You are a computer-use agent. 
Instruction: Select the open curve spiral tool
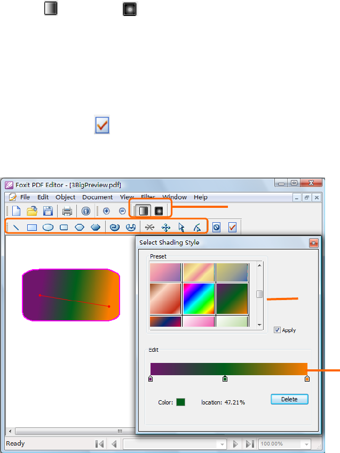point(115,228)
